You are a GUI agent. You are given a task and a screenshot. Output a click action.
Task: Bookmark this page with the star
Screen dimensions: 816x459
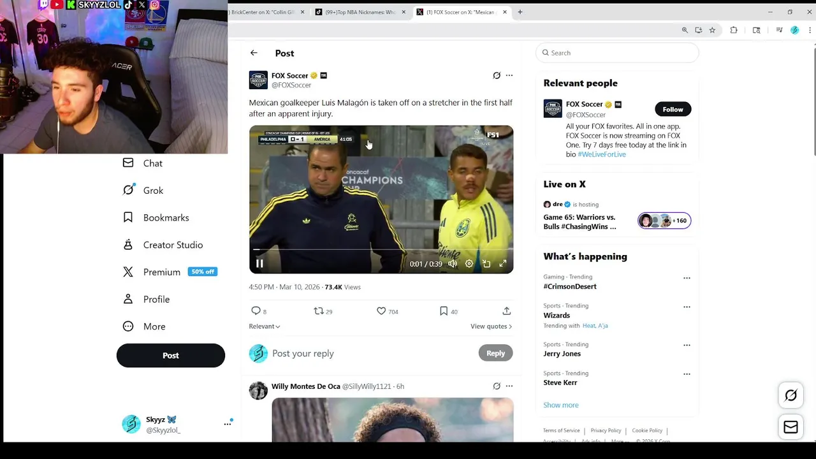pyautogui.click(x=712, y=30)
